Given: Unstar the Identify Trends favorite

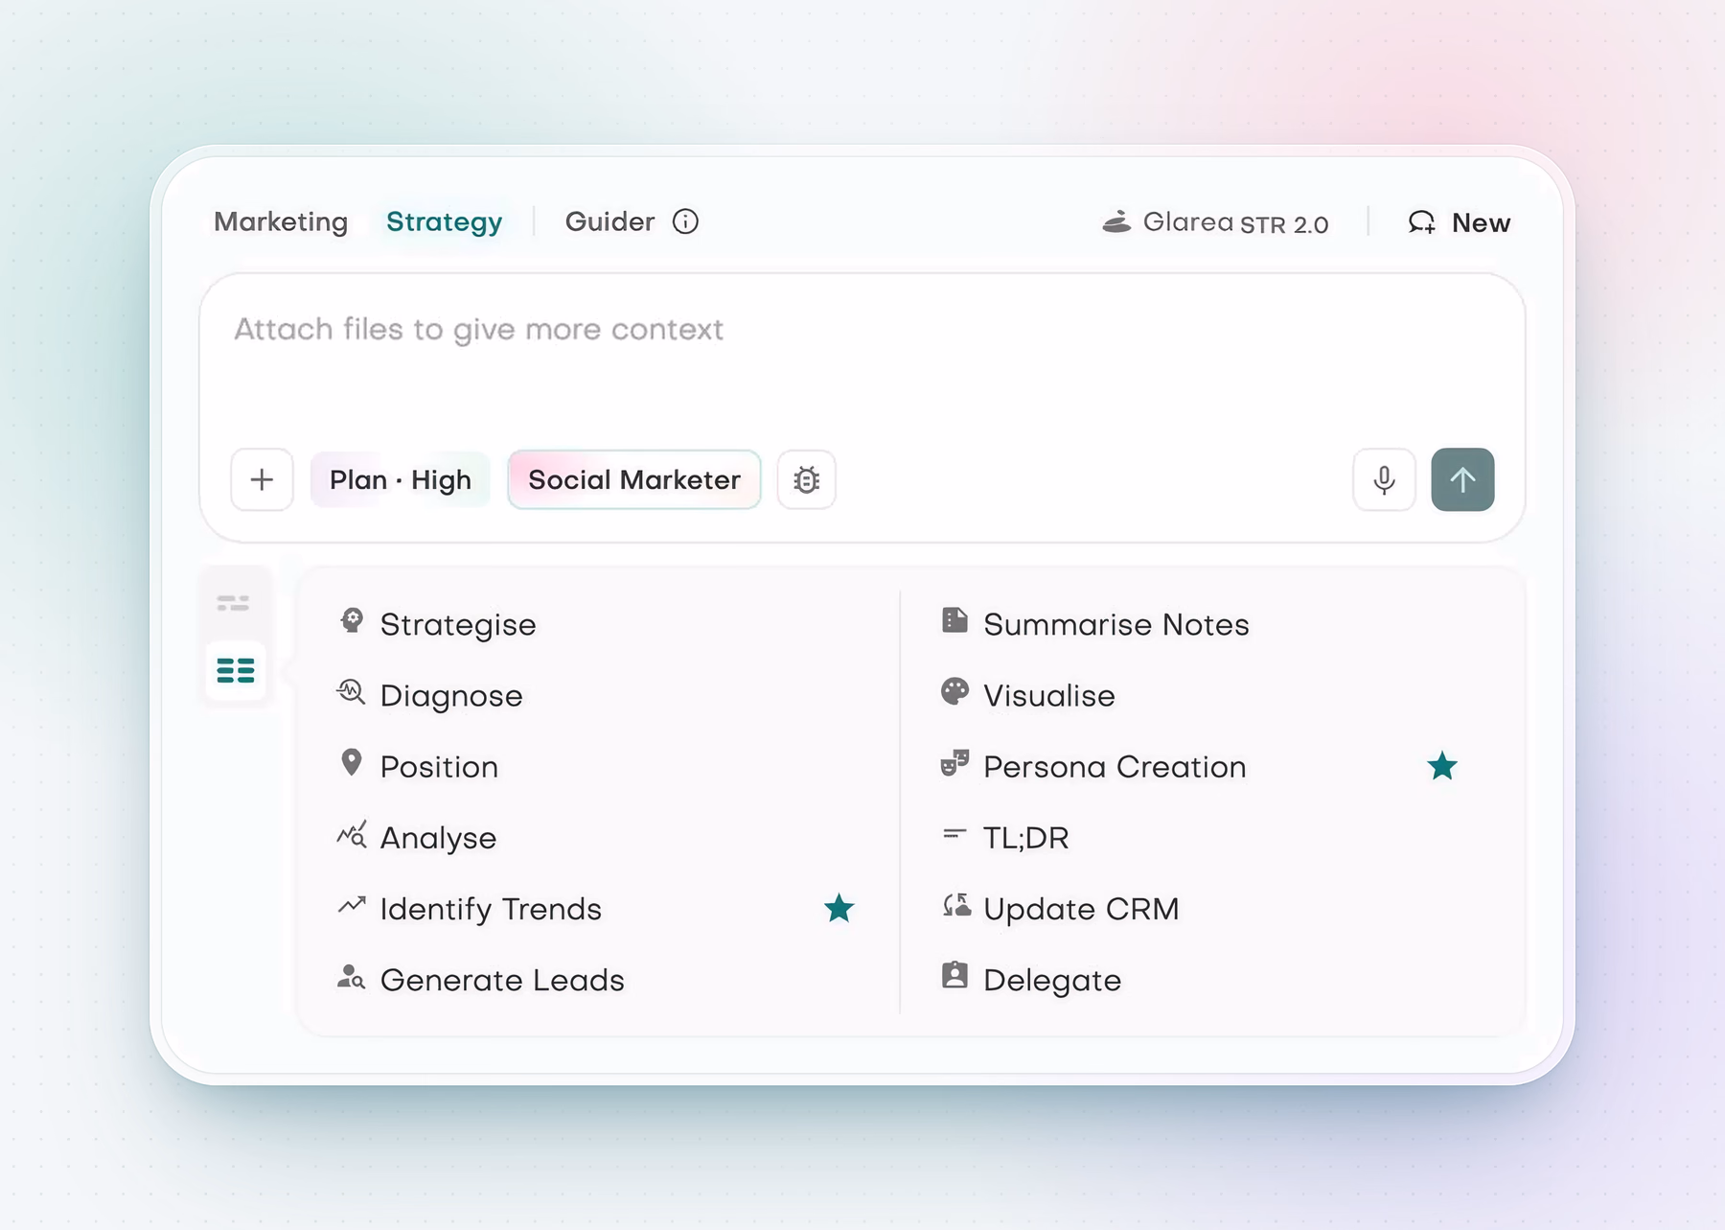Looking at the screenshot, I should pyautogui.click(x=839, y=908).
